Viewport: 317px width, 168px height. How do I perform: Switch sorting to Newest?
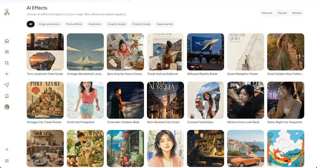tap(296, 13)
